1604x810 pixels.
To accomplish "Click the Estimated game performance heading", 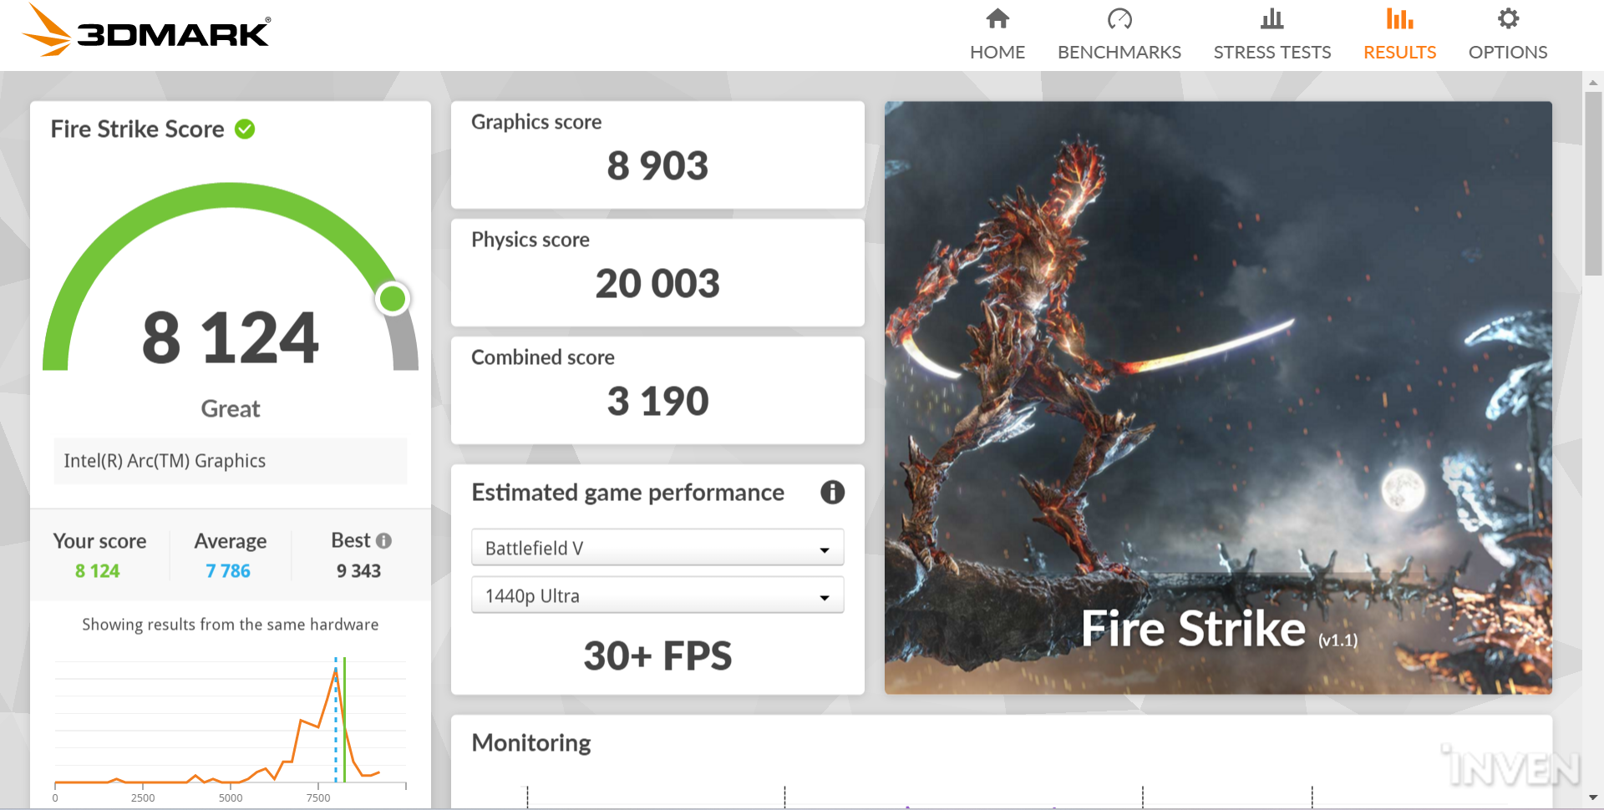I will [x=627, y=493].
